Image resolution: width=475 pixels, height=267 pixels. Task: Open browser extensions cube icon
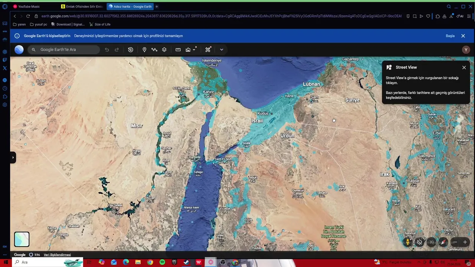point(438,16)
